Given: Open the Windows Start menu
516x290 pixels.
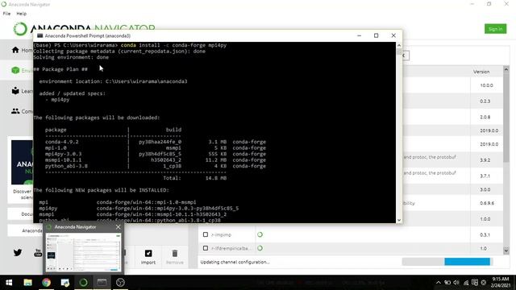Looking at the screenshot, I should [x=9, y=283].
